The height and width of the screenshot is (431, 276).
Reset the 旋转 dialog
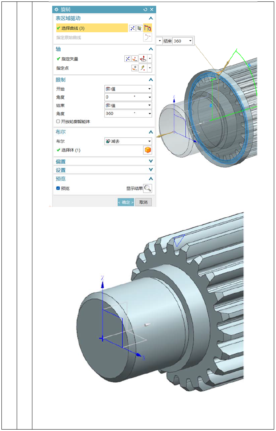145,9
